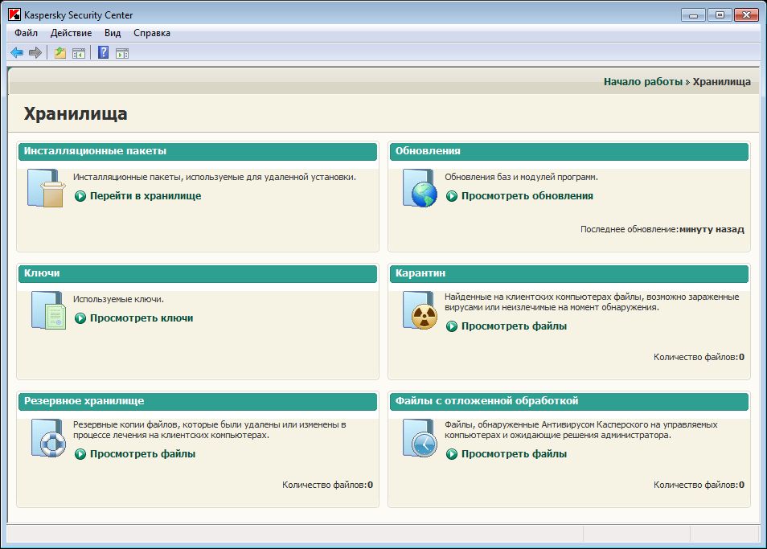
Task: Click Количество файлов:0 in Карантин panel
Action: click(699, 358)
